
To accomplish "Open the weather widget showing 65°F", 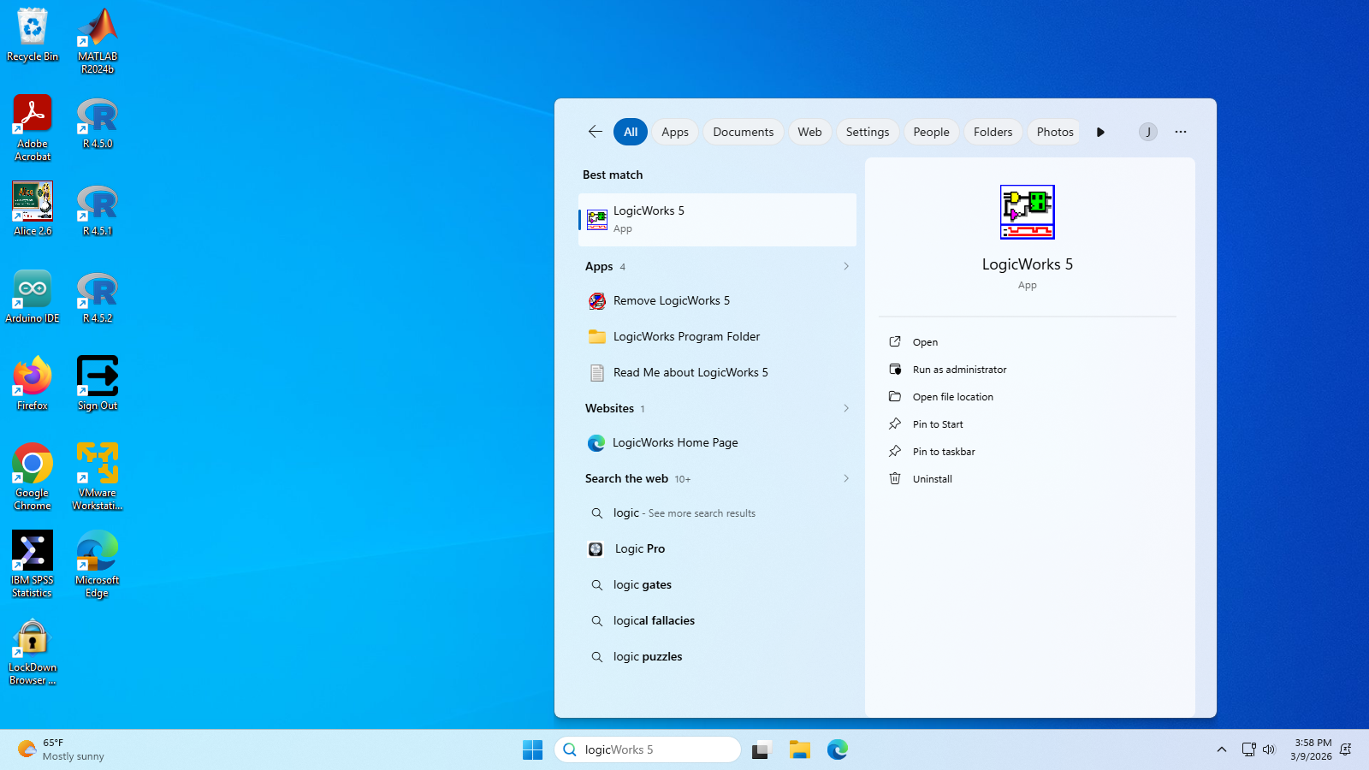I will click(62, 749).
